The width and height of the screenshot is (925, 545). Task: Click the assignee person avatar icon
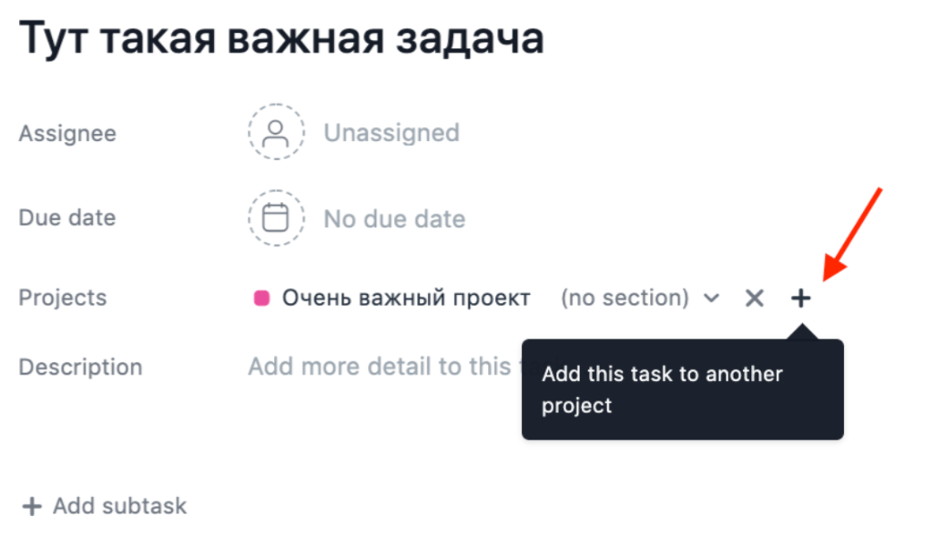[x=276, y=133]
